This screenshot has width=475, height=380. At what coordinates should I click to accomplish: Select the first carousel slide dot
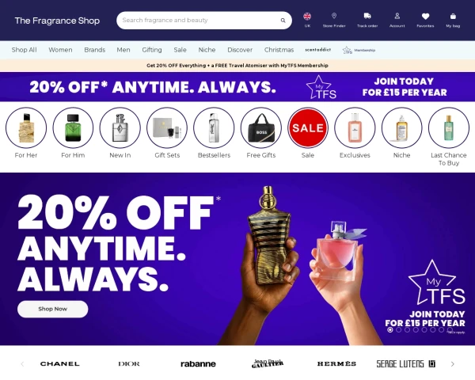(389, 329)
